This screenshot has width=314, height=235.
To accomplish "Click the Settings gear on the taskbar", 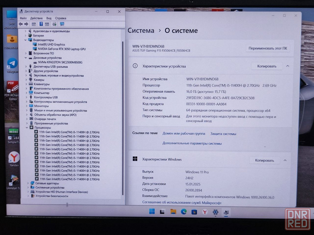I will (215, 212).
